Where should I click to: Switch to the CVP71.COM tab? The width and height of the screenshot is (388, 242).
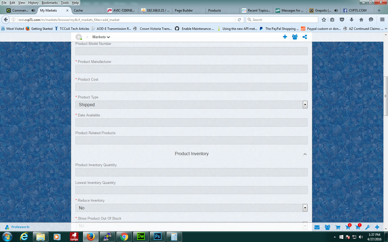point(357,10)
